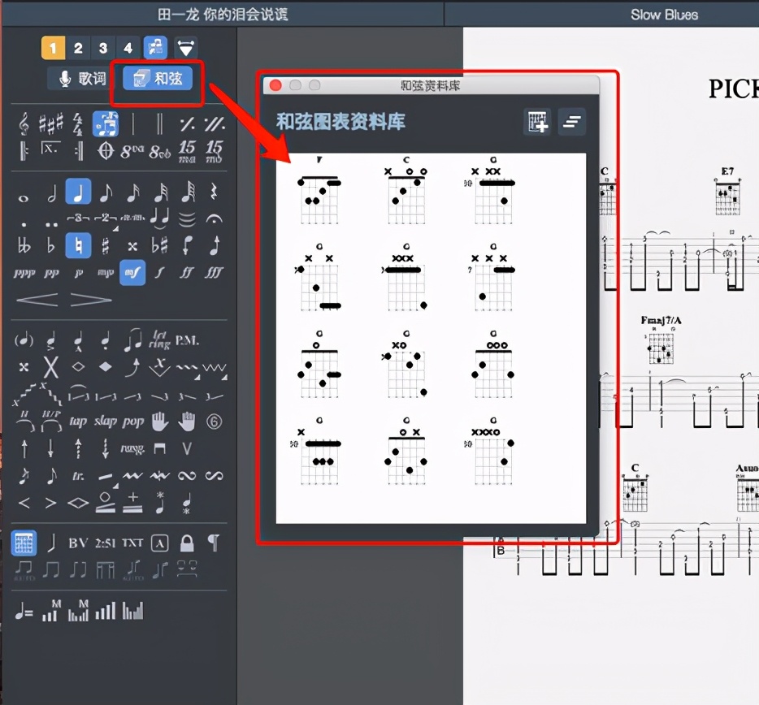Add a decrescendo hairpin
This screenshot has height=705, width=759.
coord(91,300)
